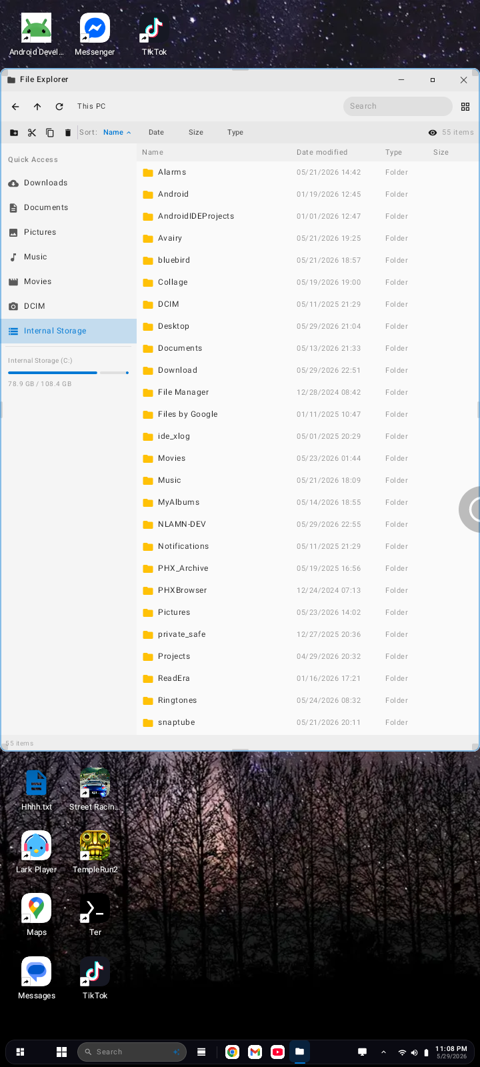Open Messages desktop shortcut
This screenshot has height=1067, width=480.
36,978
